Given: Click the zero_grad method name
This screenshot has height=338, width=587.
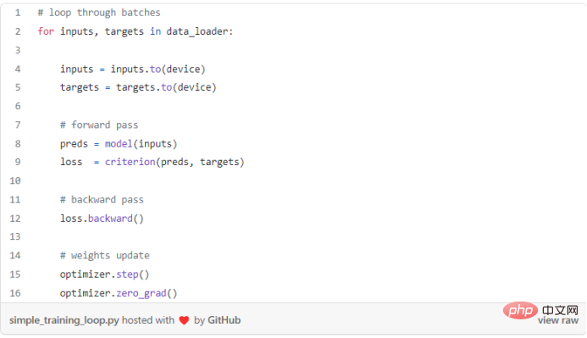Looking at the screenshot, I should pos(141,293).
